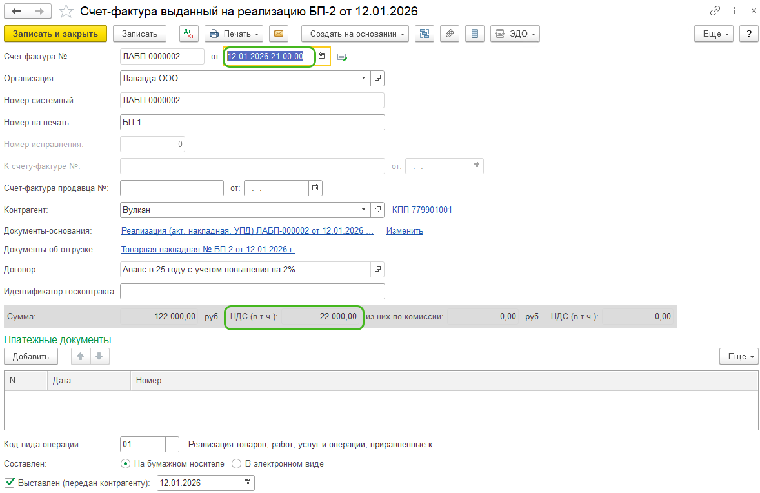Uncheck the Выставлен checkbox

(9, 482)
